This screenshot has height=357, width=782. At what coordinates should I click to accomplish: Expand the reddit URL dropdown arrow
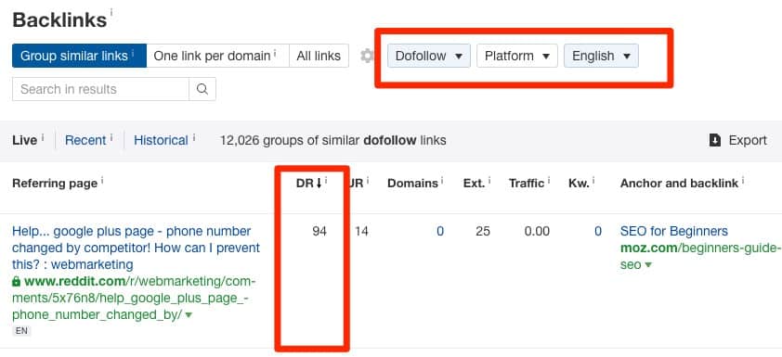189,315
